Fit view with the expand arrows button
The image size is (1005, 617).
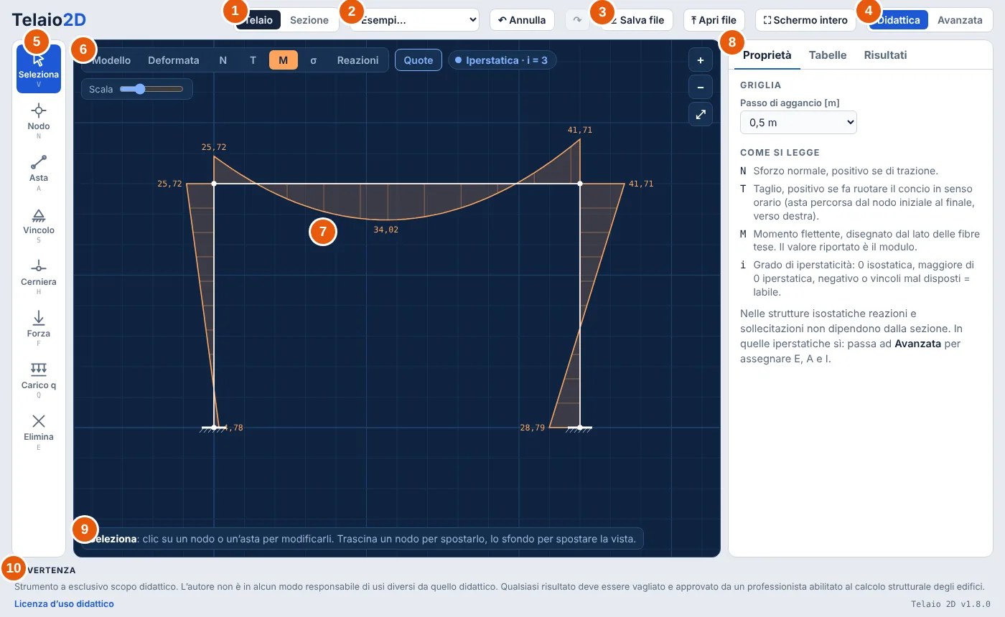701,115
